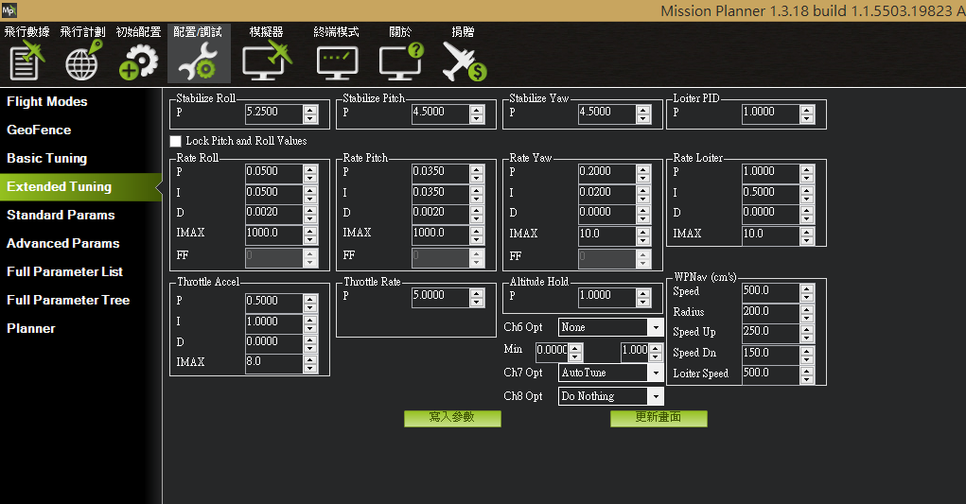This screenshot has width=966, height=504.
Task: Expand the Ch6 Opt dropdown
Action: click(655, 327)
